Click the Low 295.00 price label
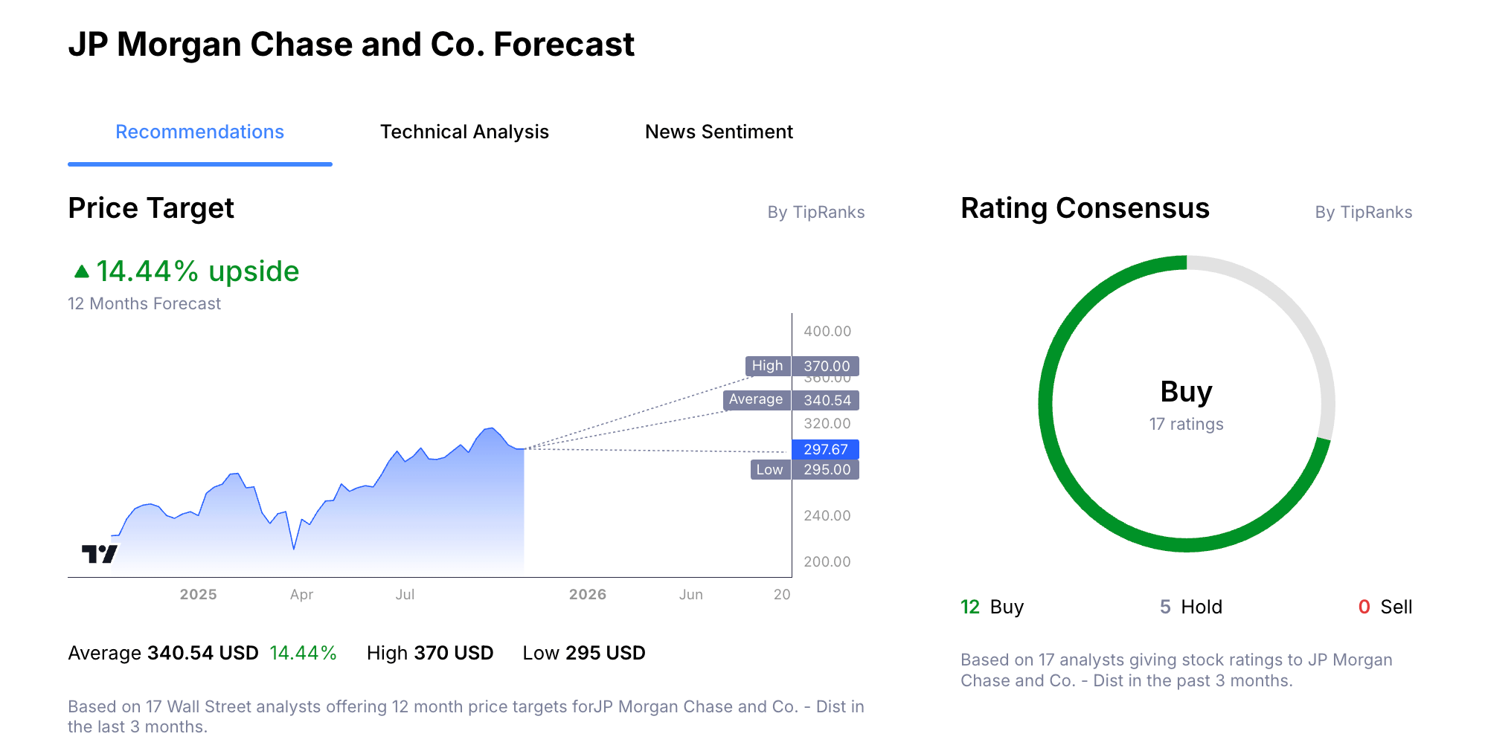This screenshot has height=751, width=1485. click(805, 469)
